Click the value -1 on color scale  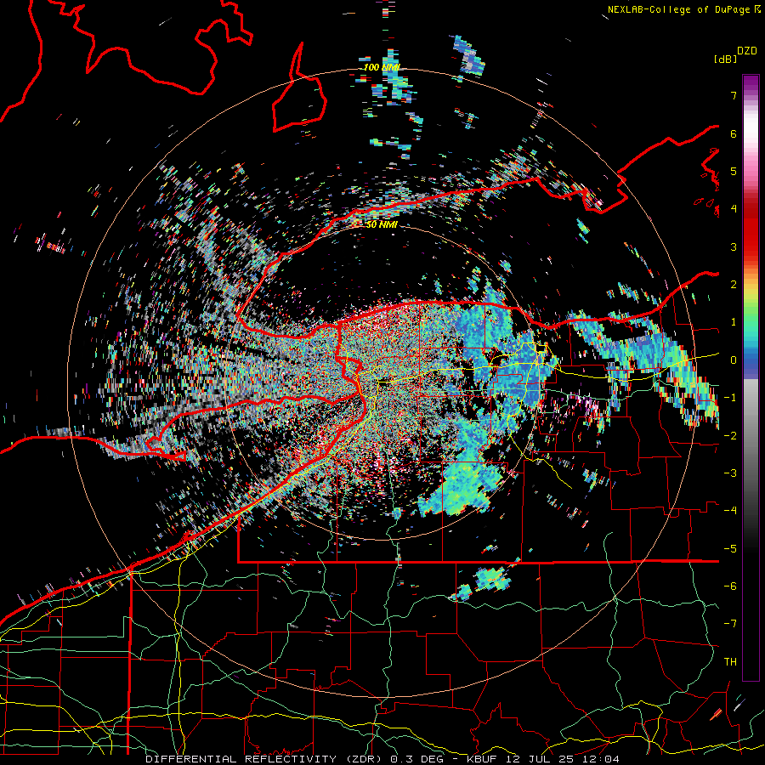(x=730, y=398)
